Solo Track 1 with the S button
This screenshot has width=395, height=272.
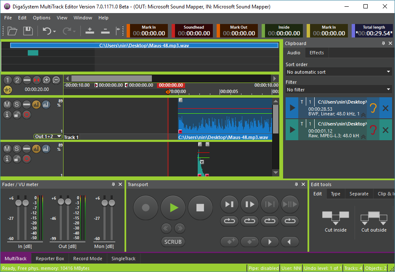pos(17,104)
